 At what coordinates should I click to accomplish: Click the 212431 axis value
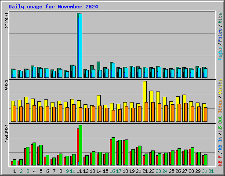point(7,20)
